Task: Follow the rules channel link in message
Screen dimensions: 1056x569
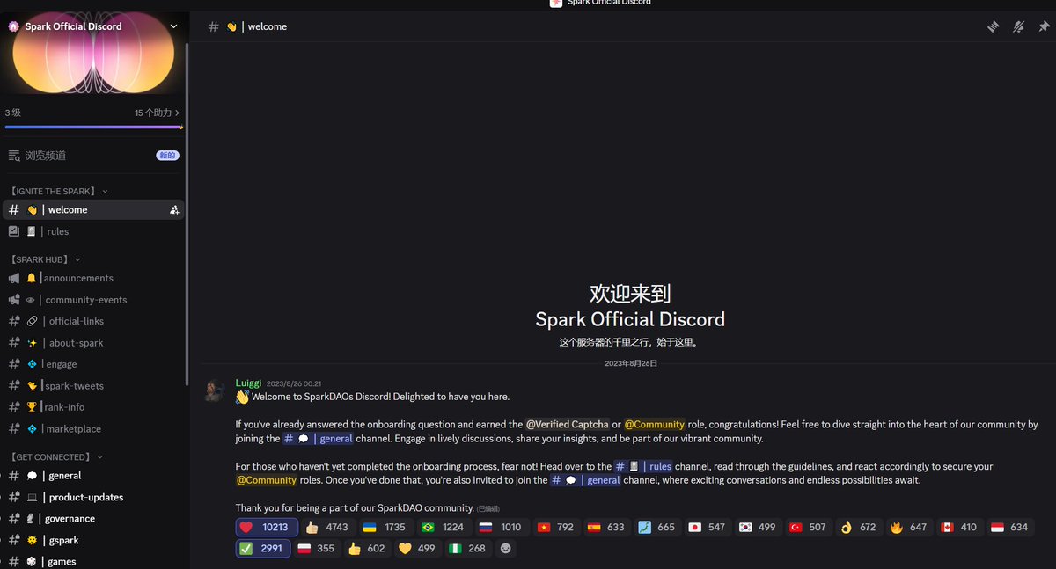Action: pyautogui.click(x=643, y=467)
